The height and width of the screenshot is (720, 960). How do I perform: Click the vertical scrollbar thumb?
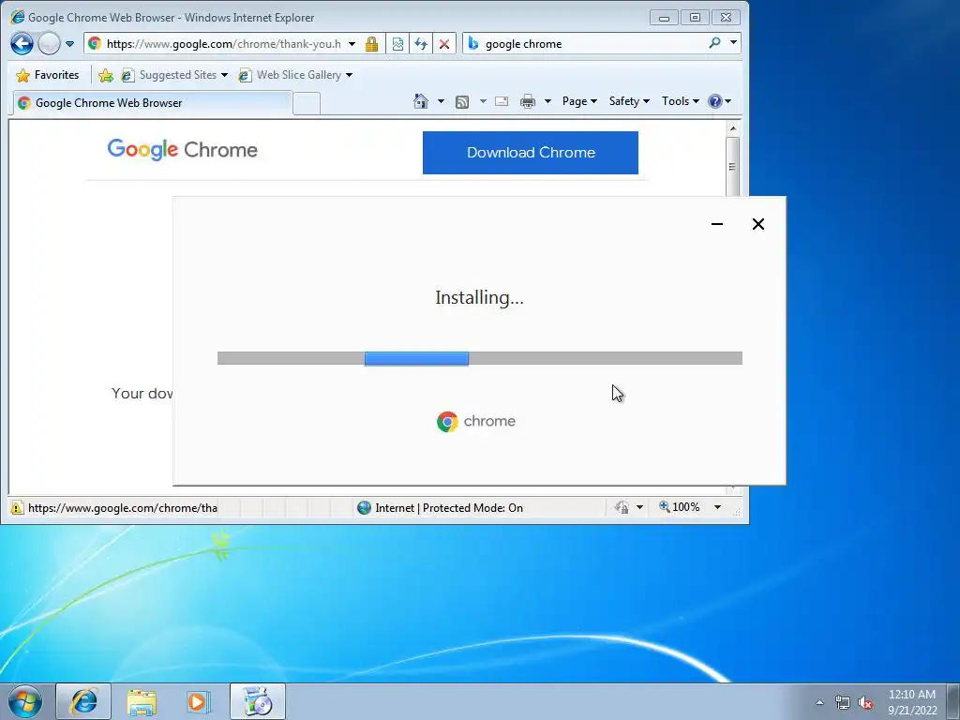pyautogui.click(x=733, y=167)
